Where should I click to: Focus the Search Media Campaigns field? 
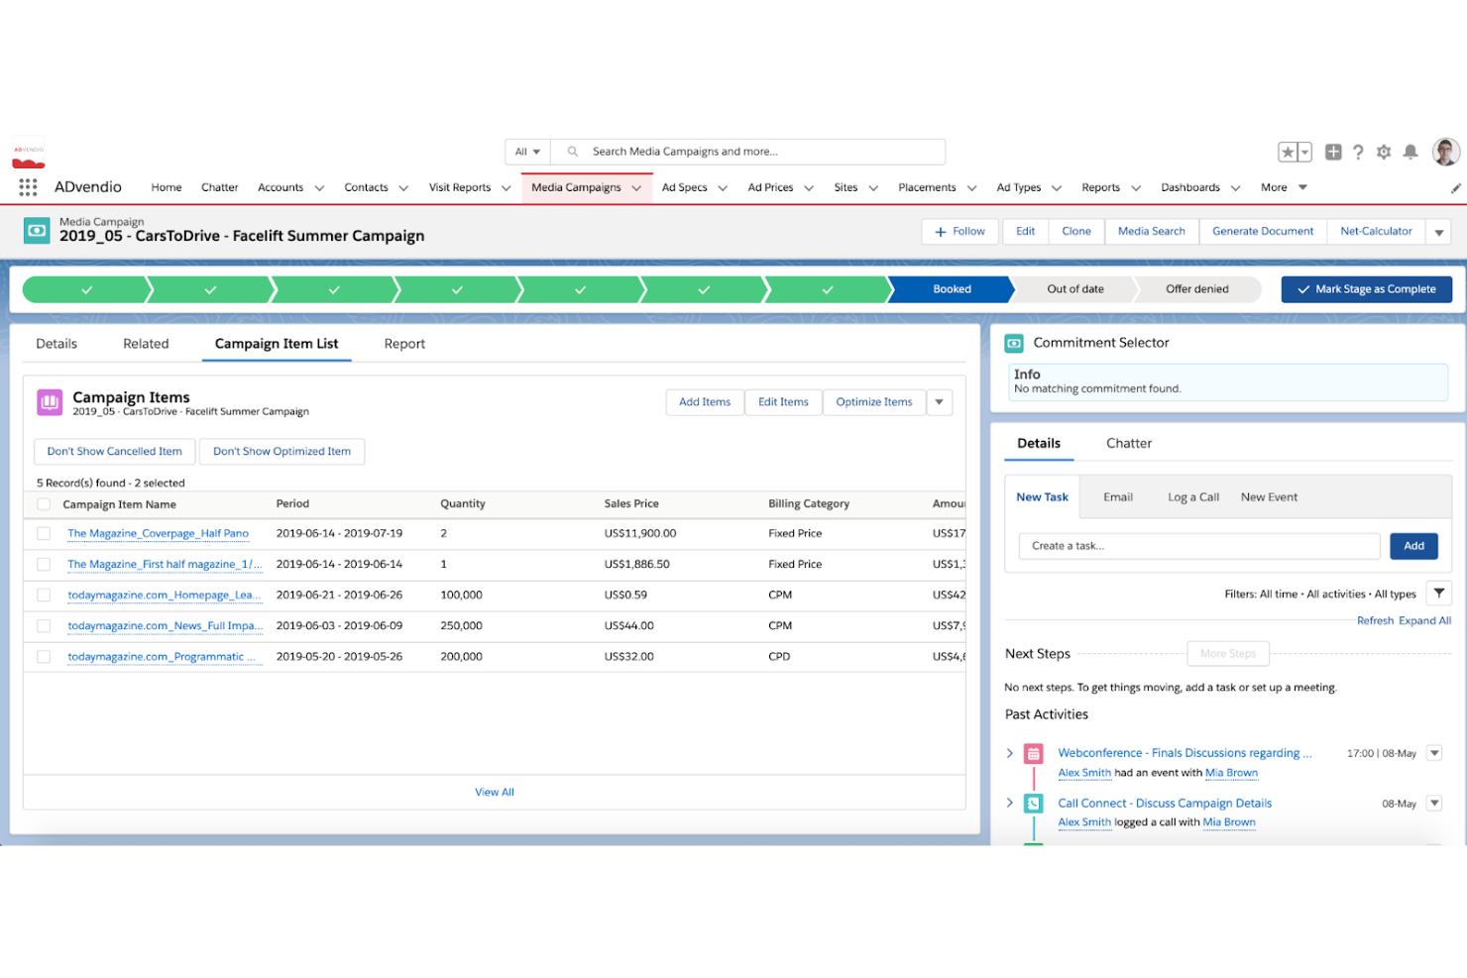pyautogui.click(x=747, y=152)
